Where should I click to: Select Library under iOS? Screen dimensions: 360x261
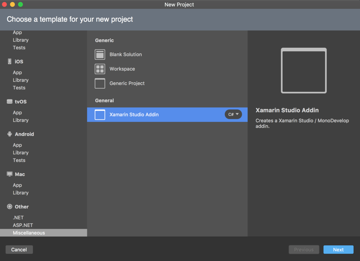click(21, 80)
